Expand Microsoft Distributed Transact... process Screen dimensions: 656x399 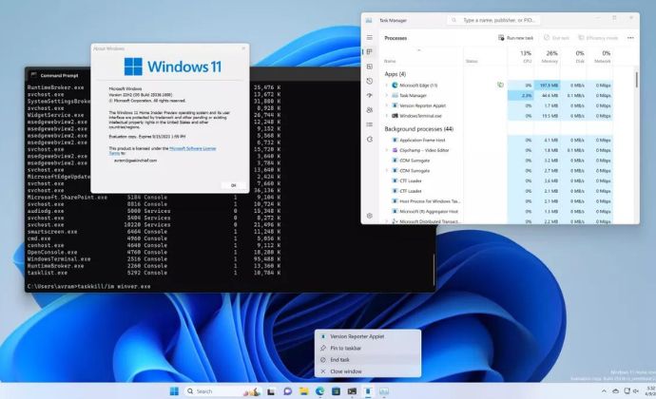387,221
